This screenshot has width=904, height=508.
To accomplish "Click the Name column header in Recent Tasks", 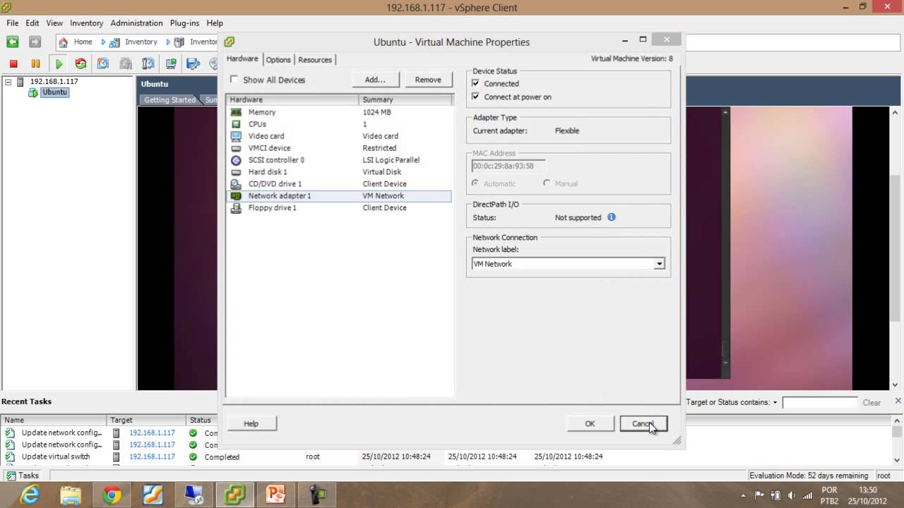I will point(53,420).
